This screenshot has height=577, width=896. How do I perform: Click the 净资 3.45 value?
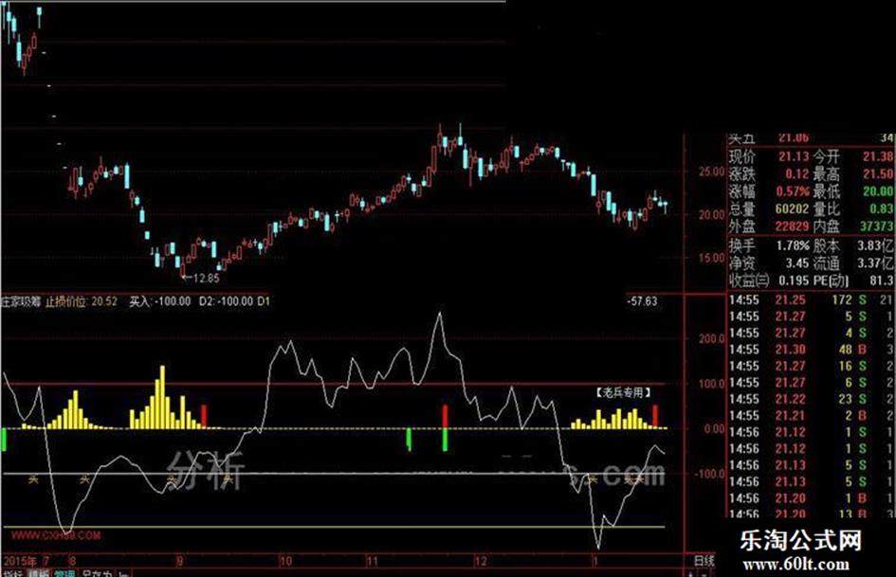(x=797, y=263)
